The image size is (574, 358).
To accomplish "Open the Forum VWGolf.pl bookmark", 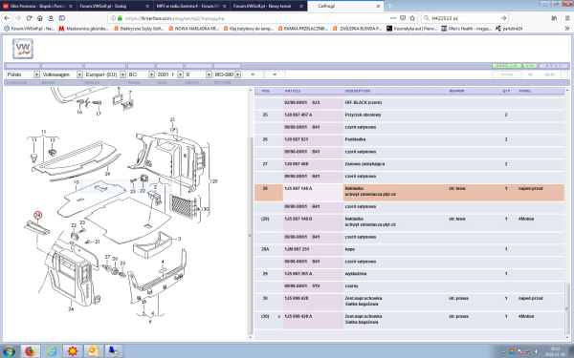I will coord(30,29).
